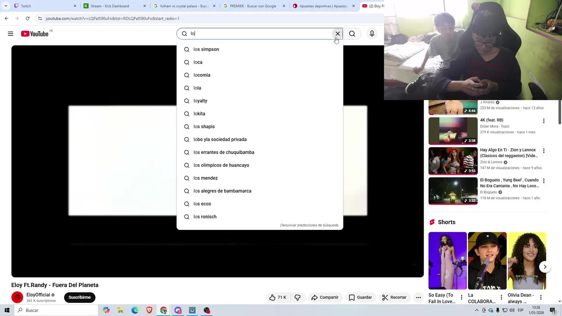Screen dimensions: 562x316
Task: Go to the YouTube home logo
Action: [x=35, y=34]
